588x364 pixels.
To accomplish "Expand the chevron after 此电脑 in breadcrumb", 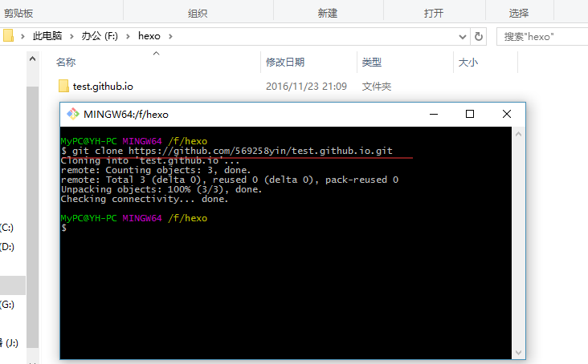I will click(72, 36).
